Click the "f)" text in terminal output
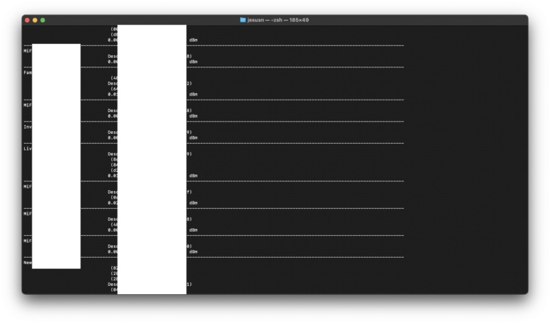The image size is (550, 323). pos(189,192)
